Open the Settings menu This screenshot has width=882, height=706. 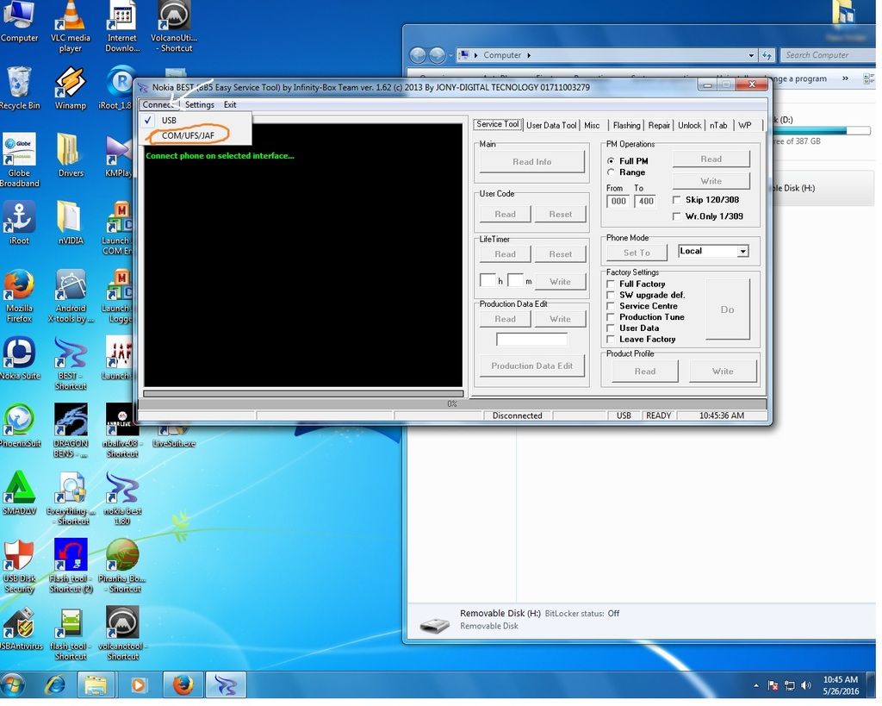200,105
